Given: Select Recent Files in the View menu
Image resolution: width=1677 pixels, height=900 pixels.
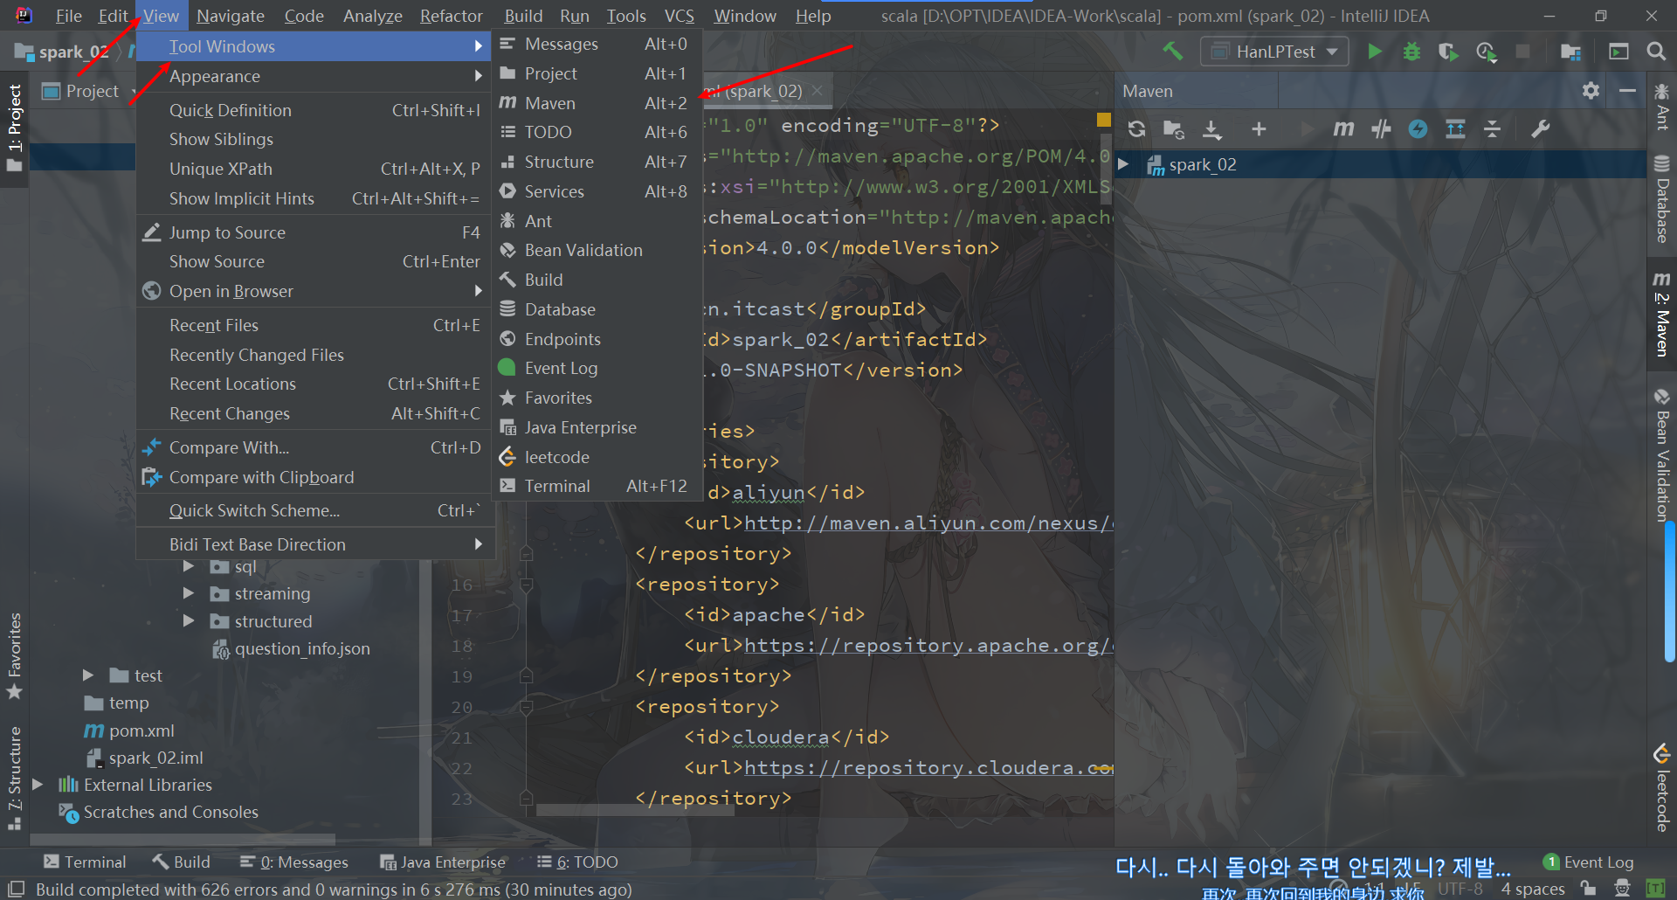Looking at the screenshot, I should point(314,325).
